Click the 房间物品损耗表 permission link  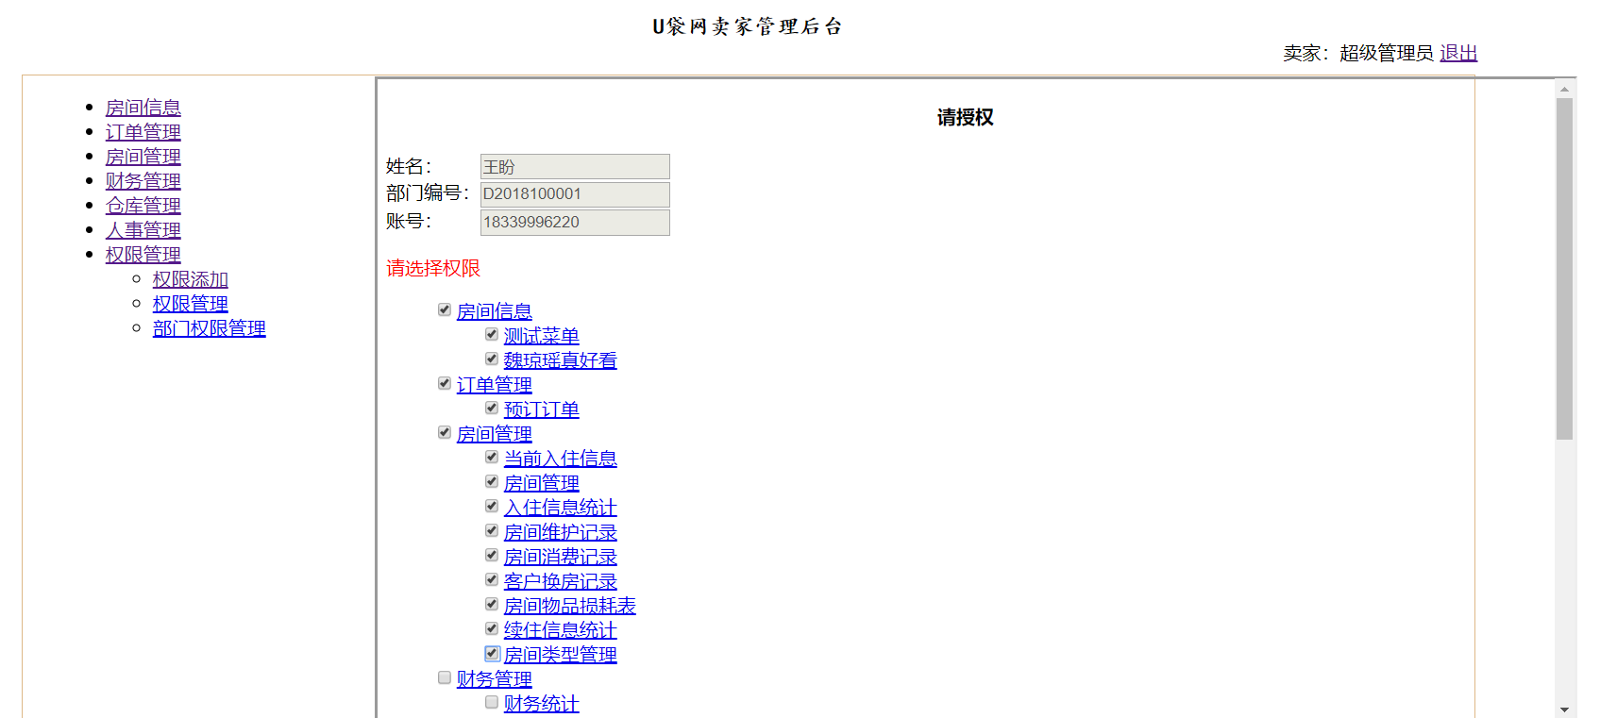[x=569, y=606]
